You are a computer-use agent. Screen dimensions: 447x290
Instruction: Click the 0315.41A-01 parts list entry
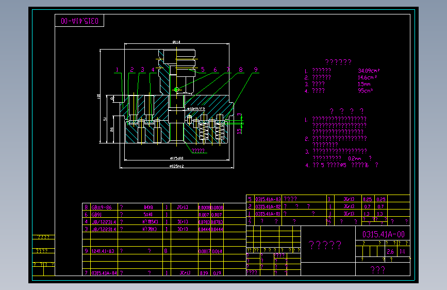pyautogui.click(x=268, y=214)
